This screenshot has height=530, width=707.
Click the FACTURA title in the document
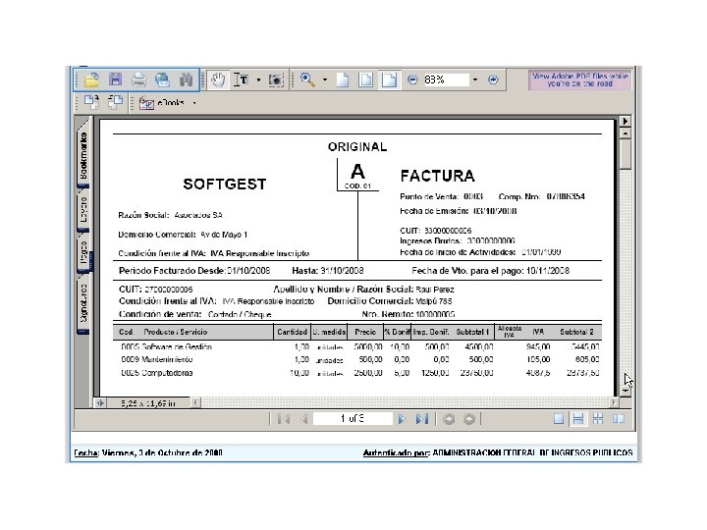coord(437,176)
